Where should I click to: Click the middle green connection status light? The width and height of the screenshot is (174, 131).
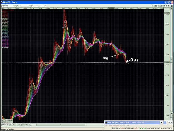(x=143, y=128)
